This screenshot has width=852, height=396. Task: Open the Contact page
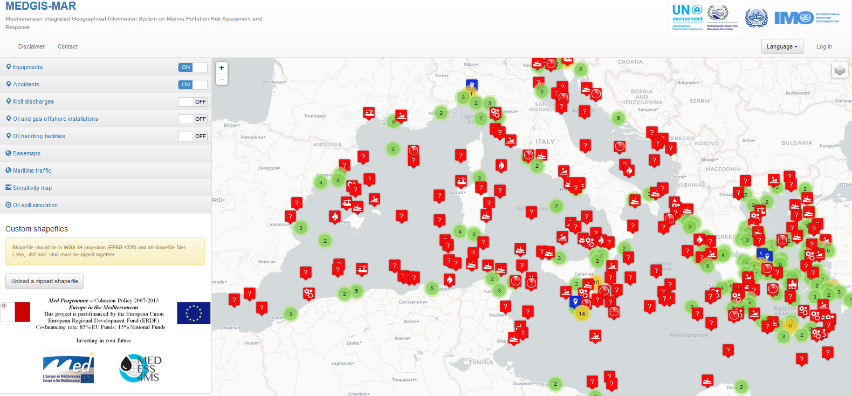[x=67, y=46]
